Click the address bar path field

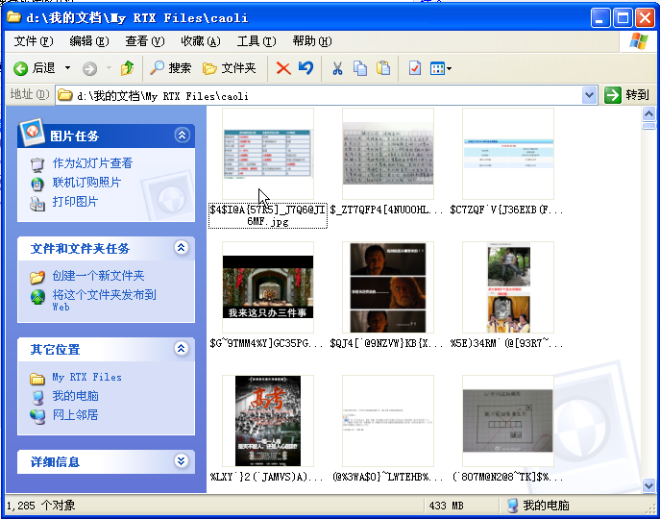(318, 95)
